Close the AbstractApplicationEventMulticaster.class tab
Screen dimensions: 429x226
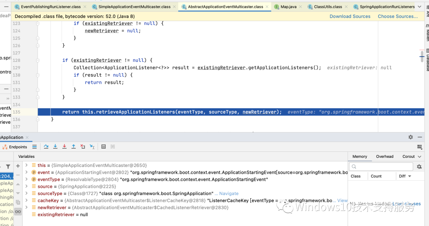tap(267, 7)
